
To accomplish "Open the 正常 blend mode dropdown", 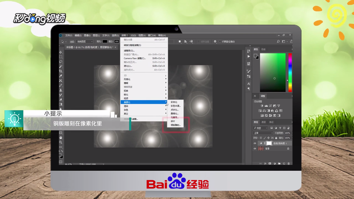I will click(x=264, y=133).
